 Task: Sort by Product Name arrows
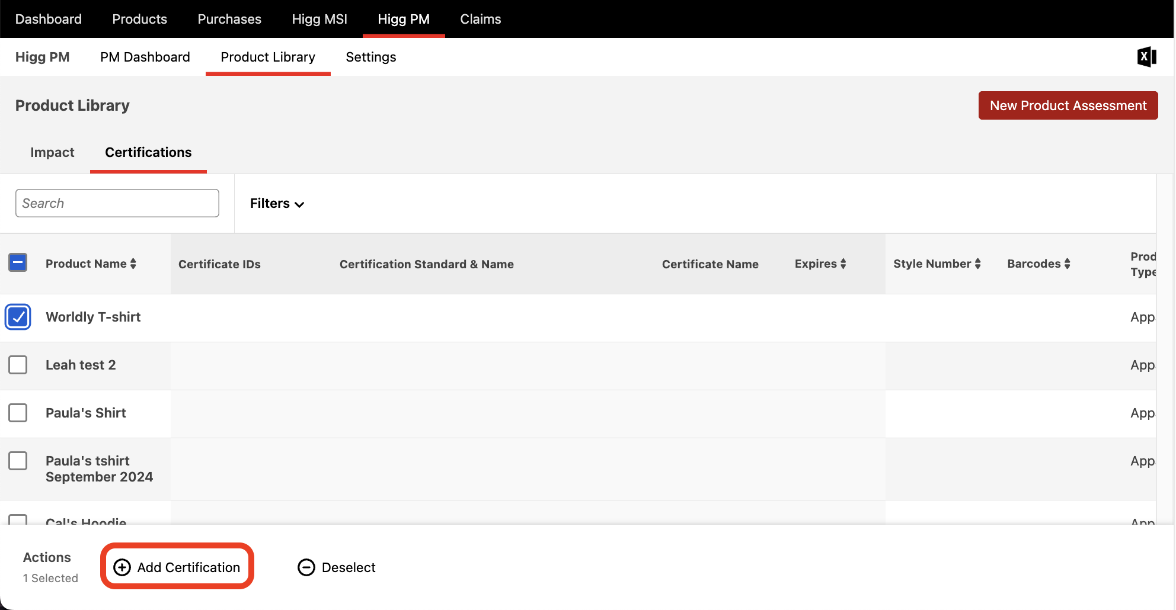133,264
